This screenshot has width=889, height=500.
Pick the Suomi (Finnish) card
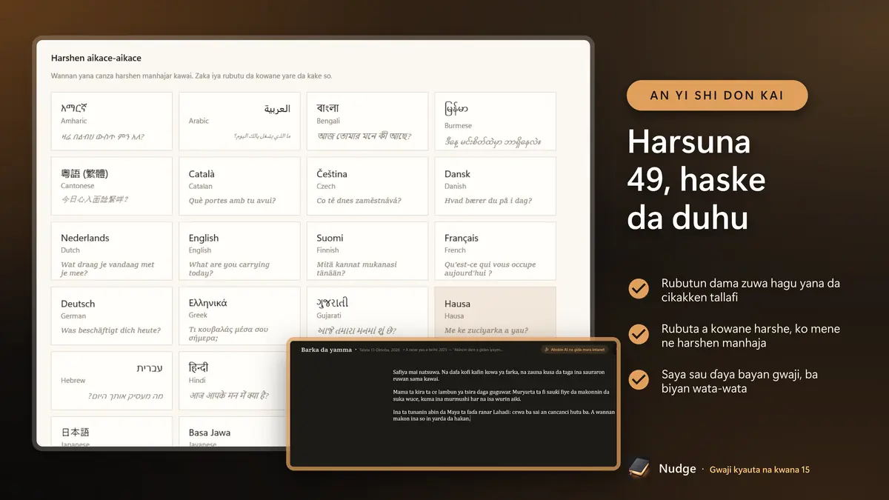pos(367,251)
